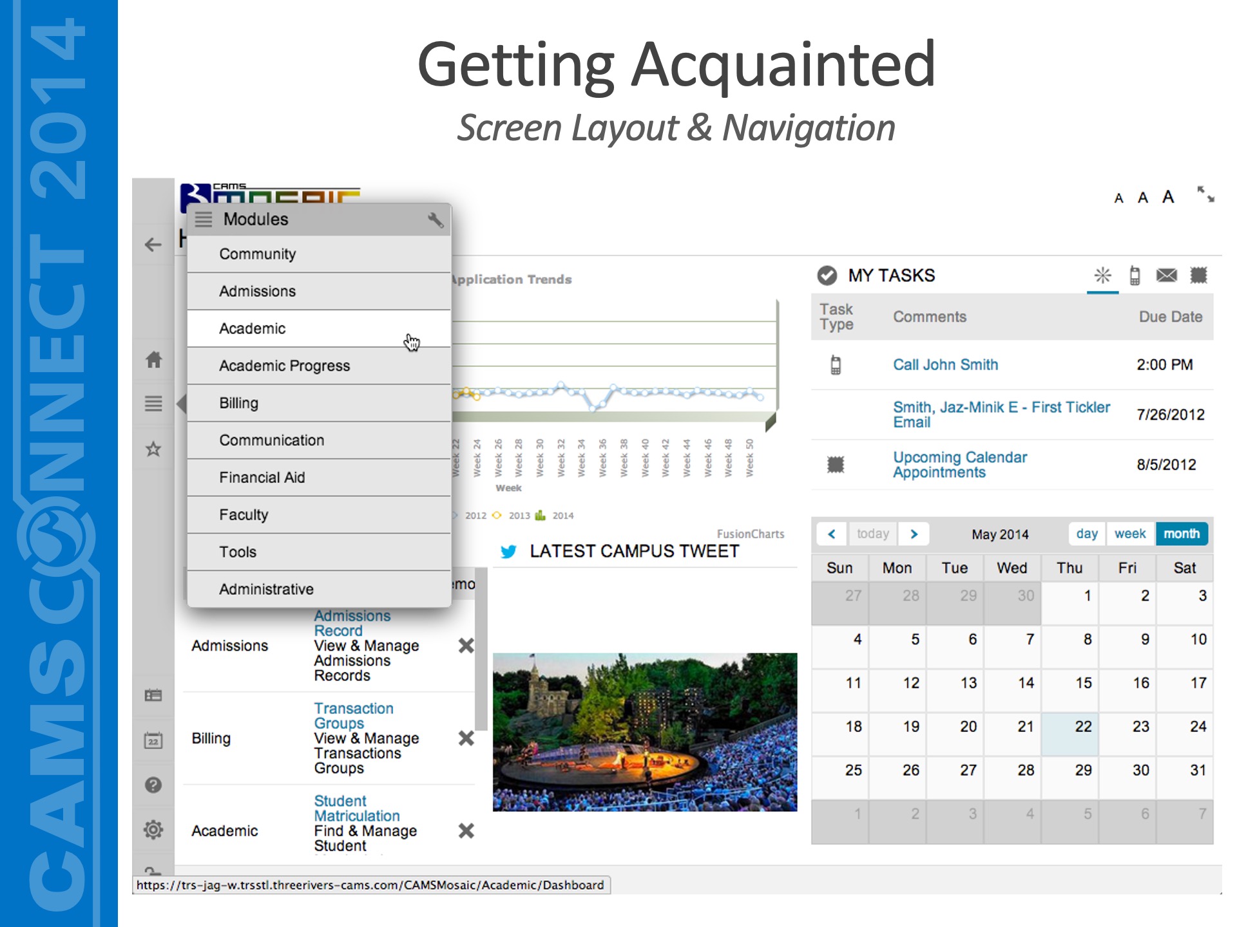Go to next month arrow
This screenshot has width=1237, height=927.
pyautogui.click(x=914, y=534)
